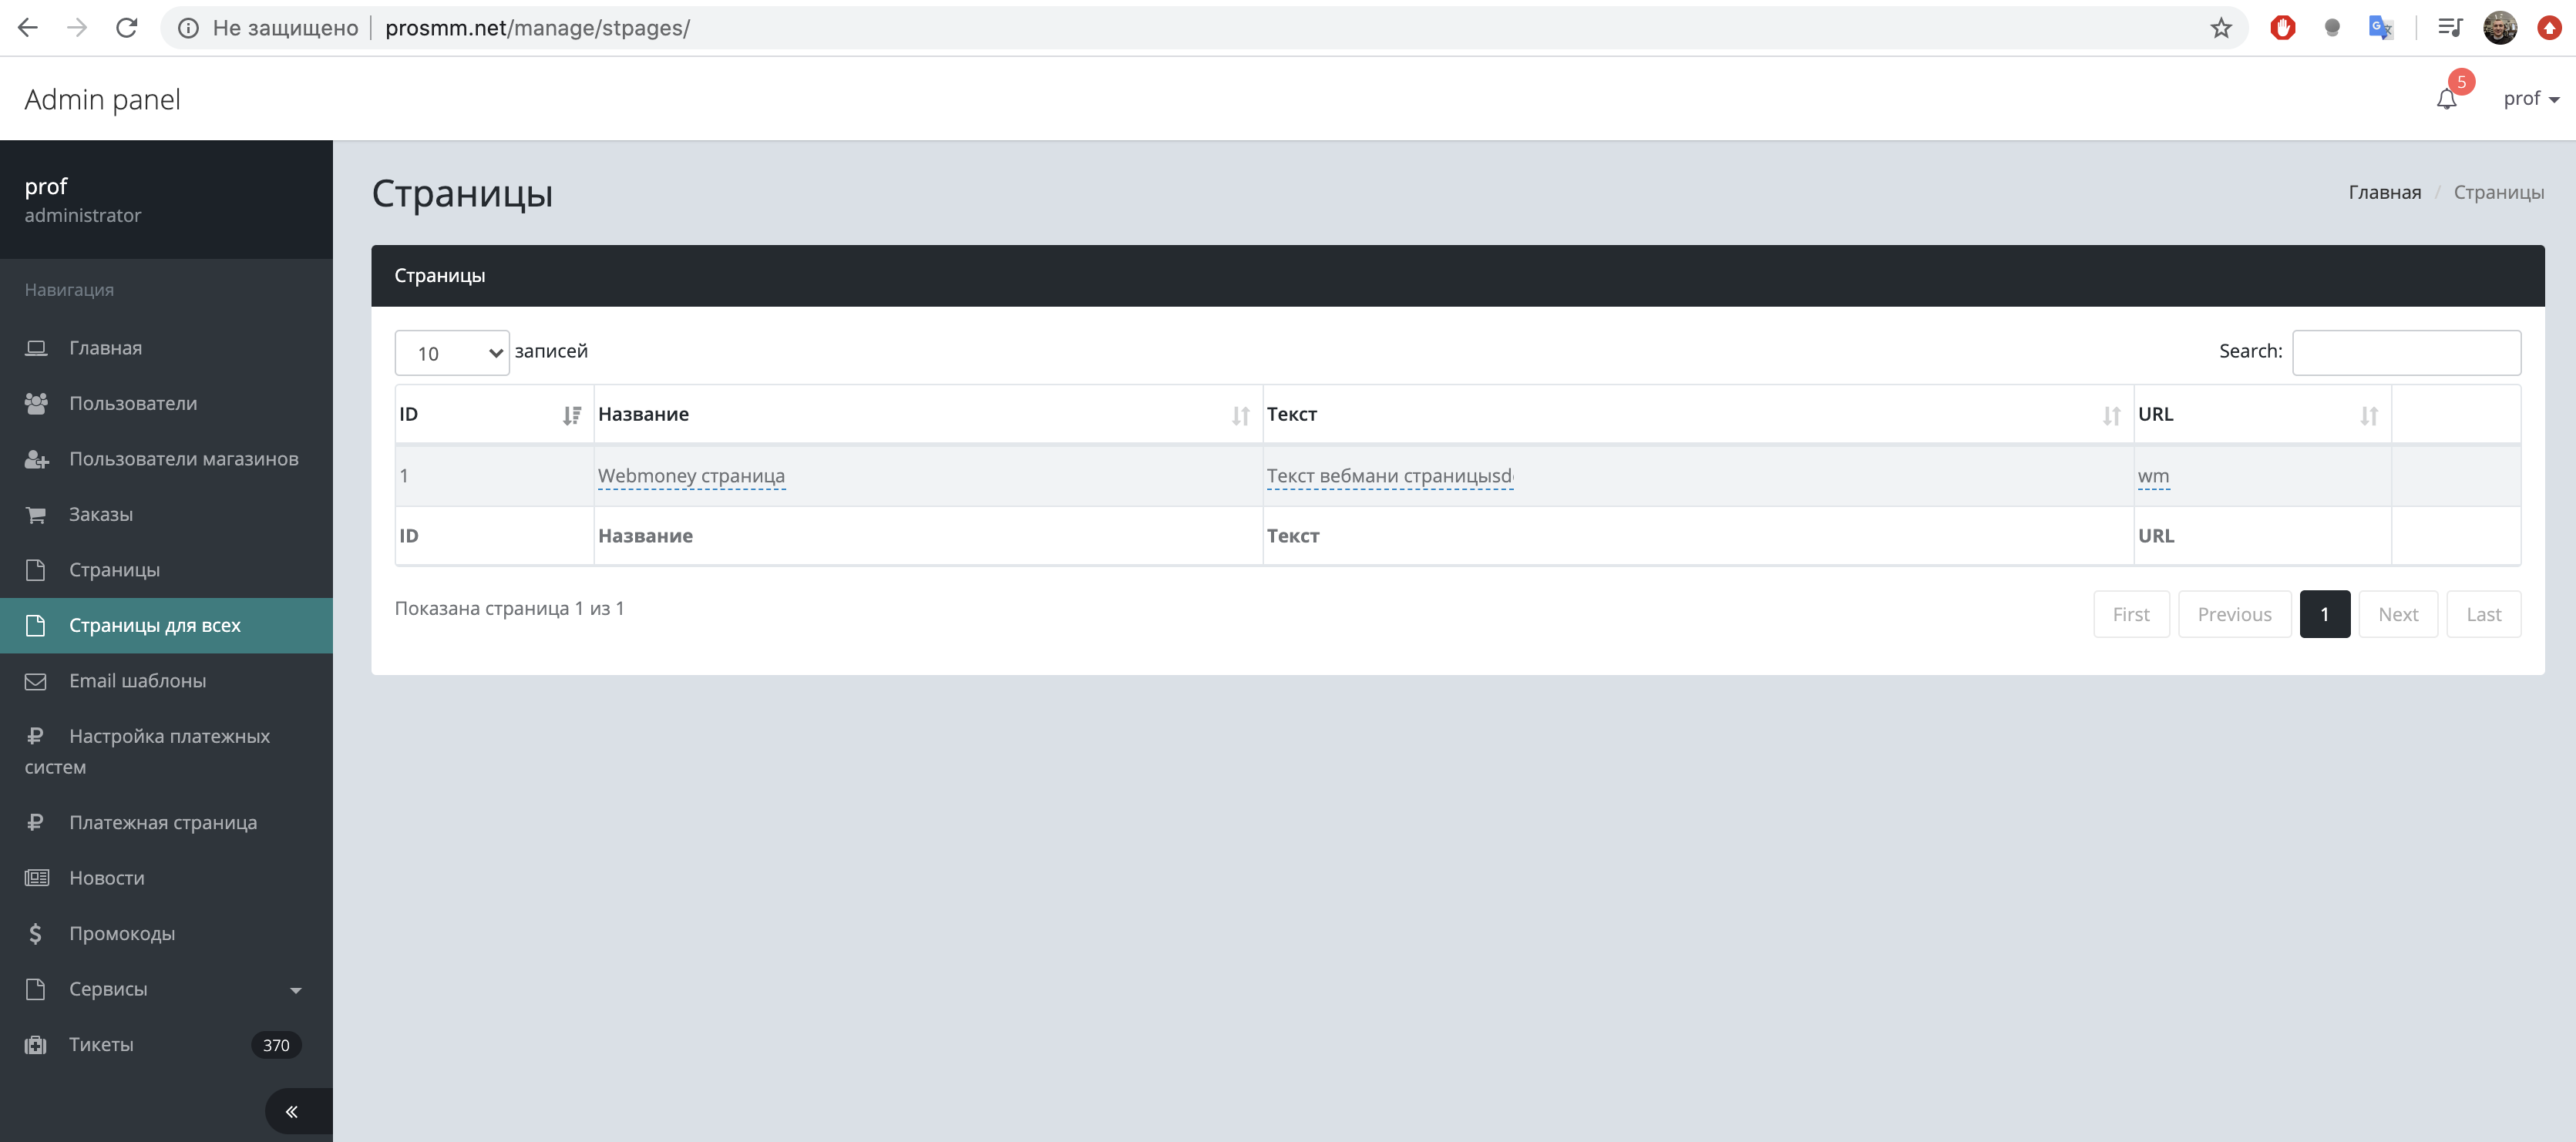The image size is (2576, 1142).
Task: Click the browser reload icon
Action: tap(126, 28)
